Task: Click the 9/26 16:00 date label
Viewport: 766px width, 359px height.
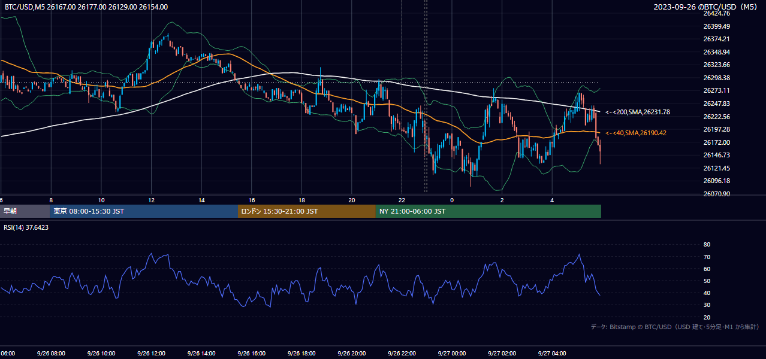Action: tap(252, 353)
